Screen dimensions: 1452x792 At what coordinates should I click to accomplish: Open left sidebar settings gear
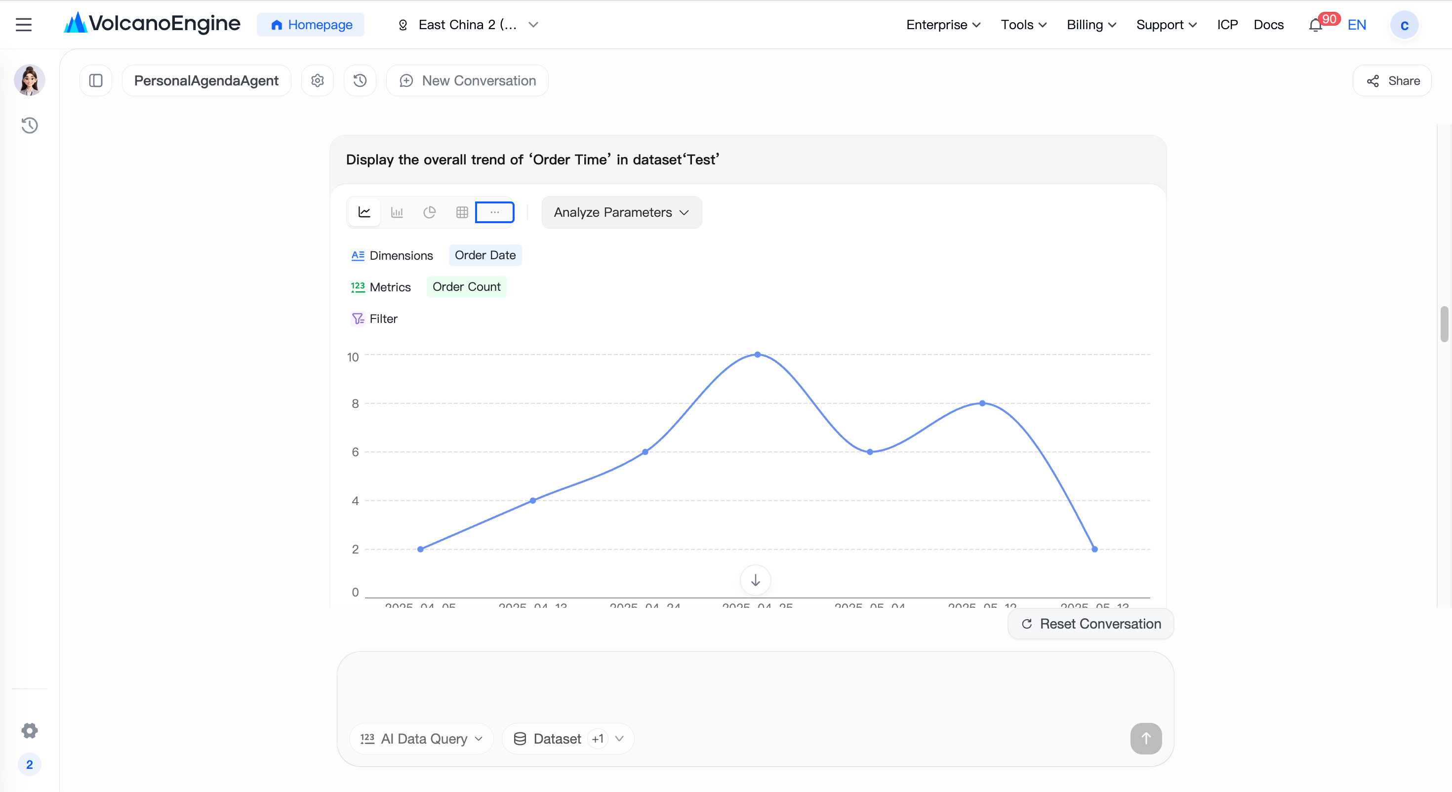pyautogui.click(x=29, y=731)
